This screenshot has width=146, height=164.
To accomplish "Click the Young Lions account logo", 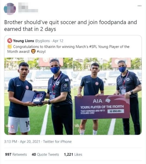I will [x=10, y=41].
